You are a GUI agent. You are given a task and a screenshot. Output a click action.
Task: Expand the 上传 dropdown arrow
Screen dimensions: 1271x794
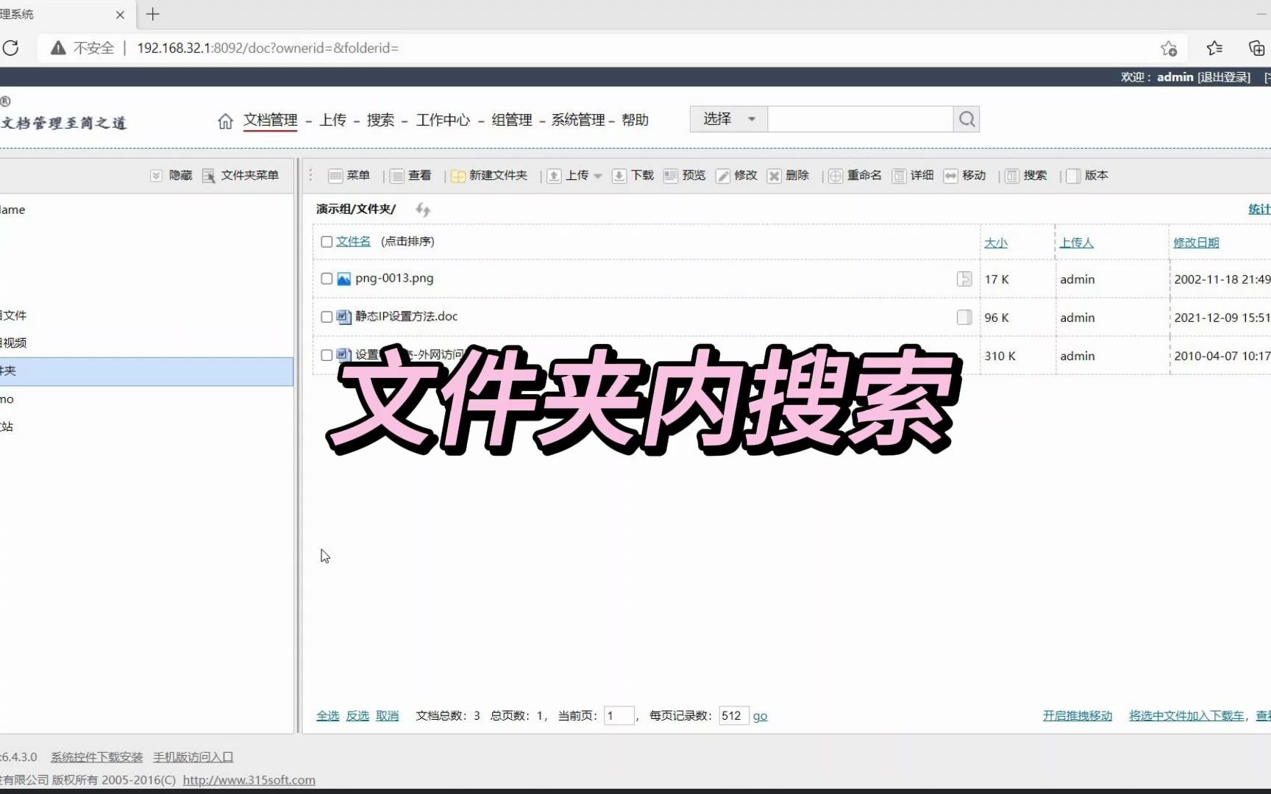(598, 176)
